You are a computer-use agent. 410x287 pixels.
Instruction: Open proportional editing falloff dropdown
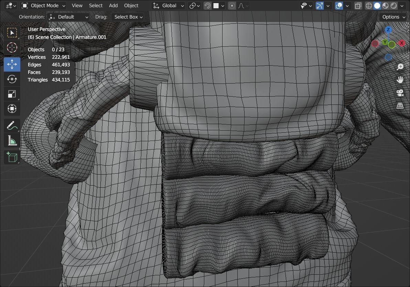click(243, 5)
